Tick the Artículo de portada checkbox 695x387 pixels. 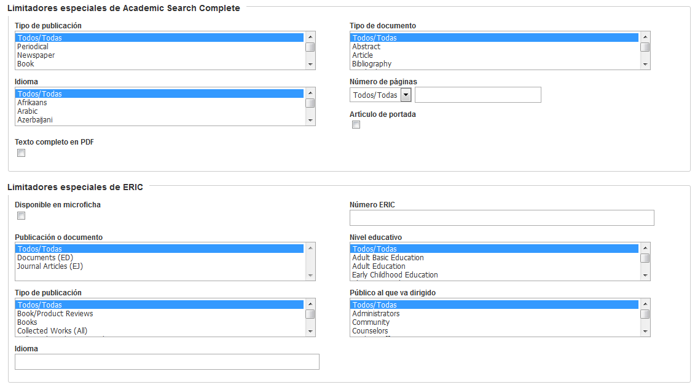click(356, 125)
